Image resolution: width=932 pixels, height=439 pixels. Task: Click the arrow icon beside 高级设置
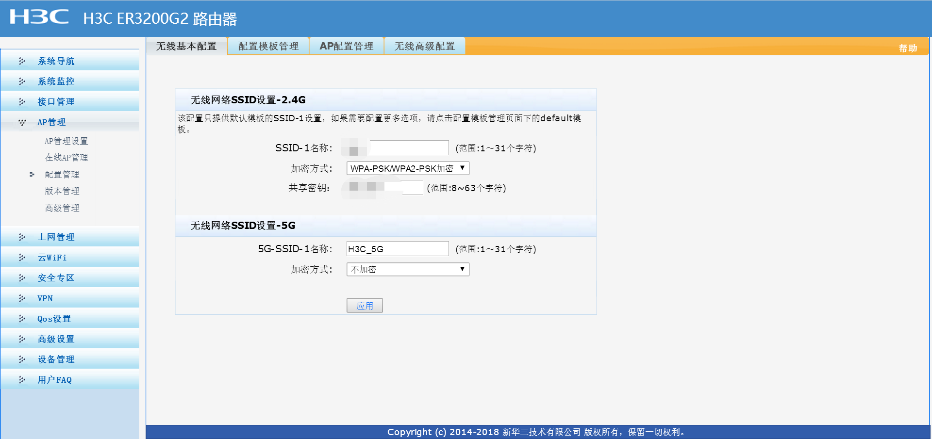(x=22, y=339)
